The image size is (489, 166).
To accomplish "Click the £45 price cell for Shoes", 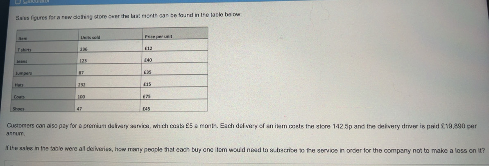I will pyautogui.click(x=146, y=109).
